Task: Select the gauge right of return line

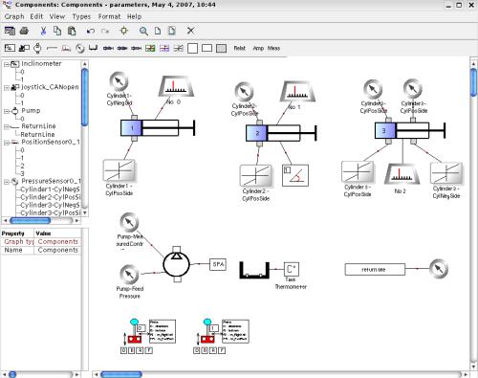Action: click(439, 268)
